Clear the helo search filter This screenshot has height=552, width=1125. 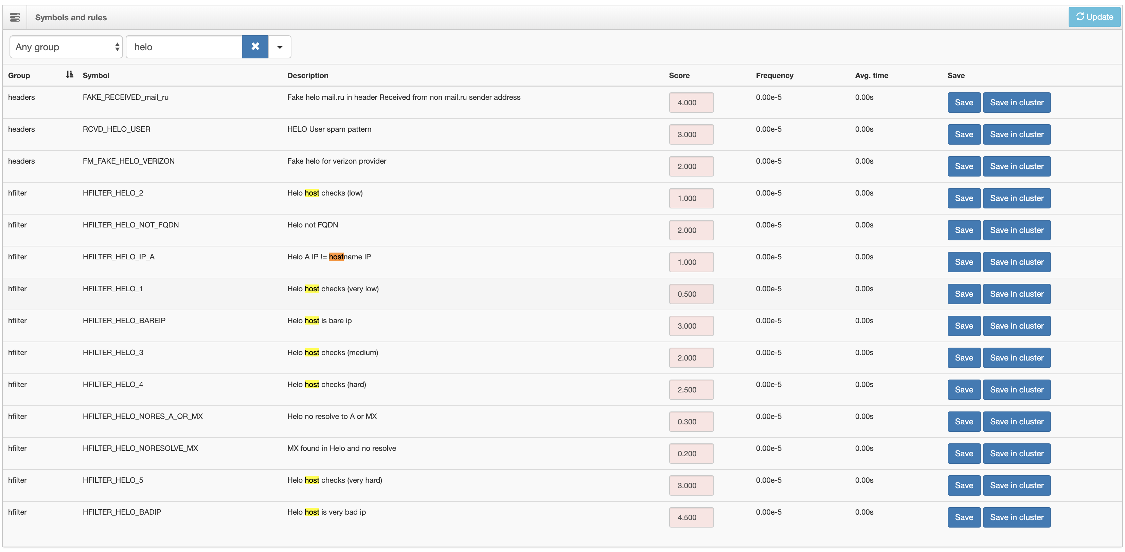[255, 47]
